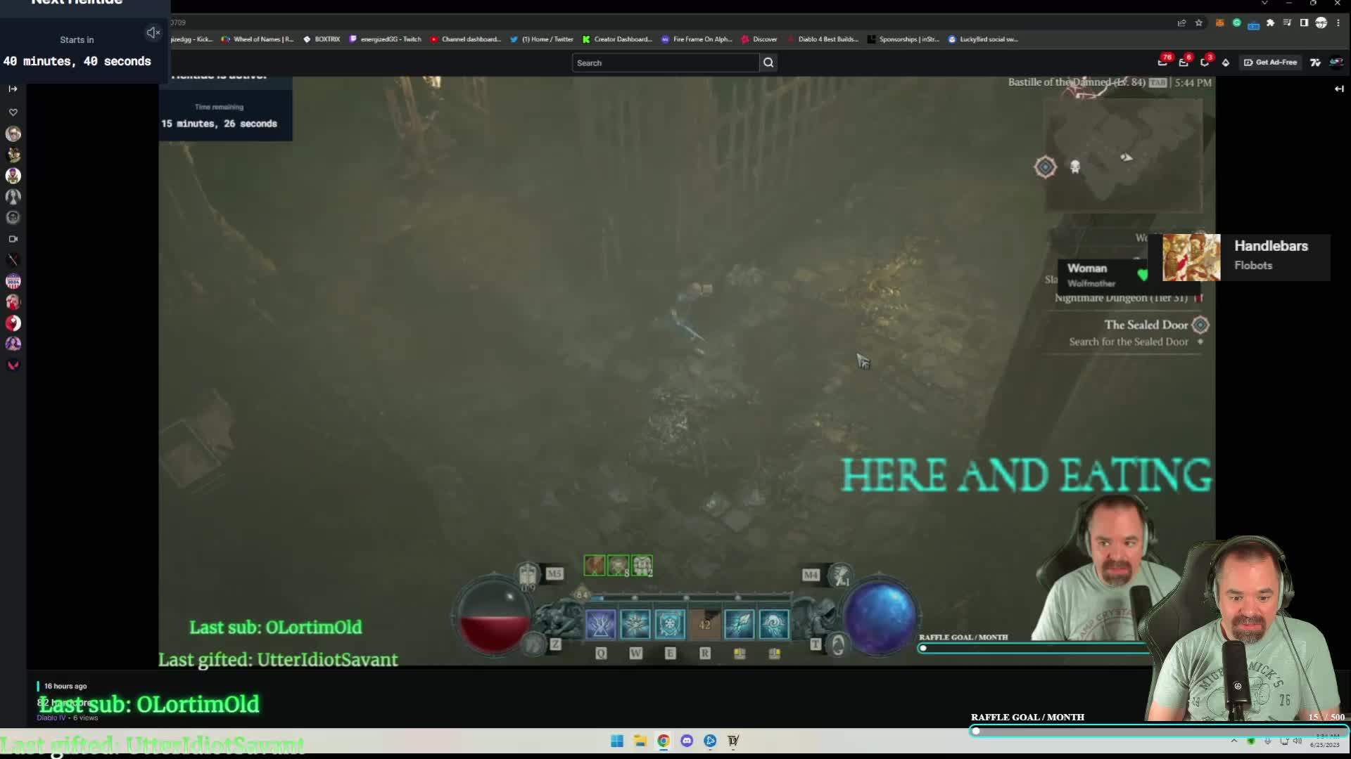Click the Search input field
Viewport: 1351px width, 759px height.
[666, 63]
